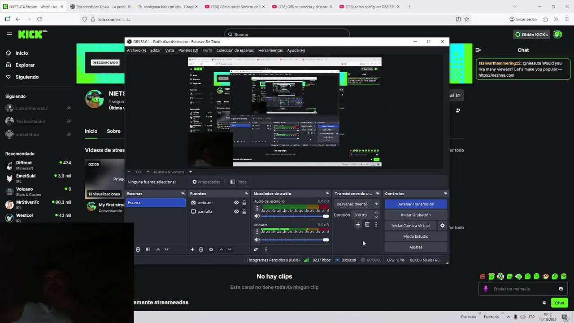Screen dimensions: 574x323
Task: Open OBS Ajustes
Action: [x=416, y=247]
